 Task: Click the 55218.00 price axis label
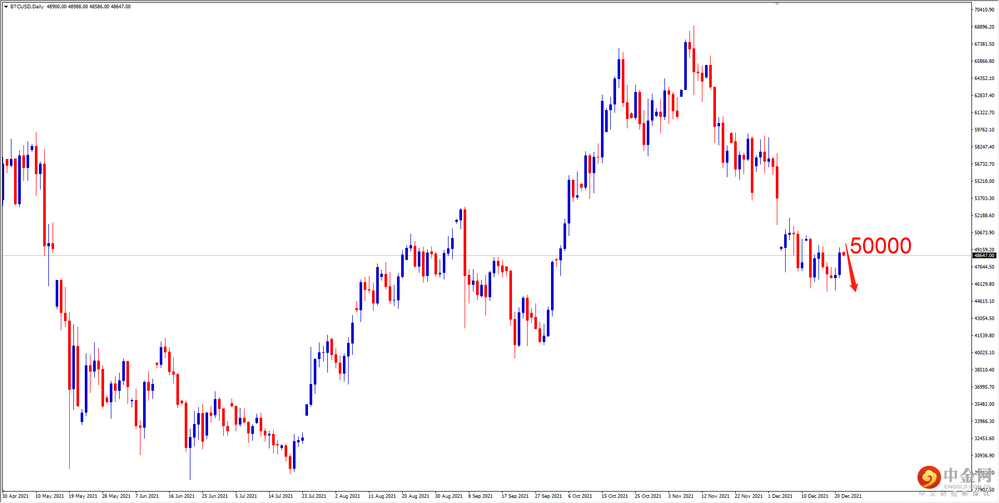pos(984,181)
